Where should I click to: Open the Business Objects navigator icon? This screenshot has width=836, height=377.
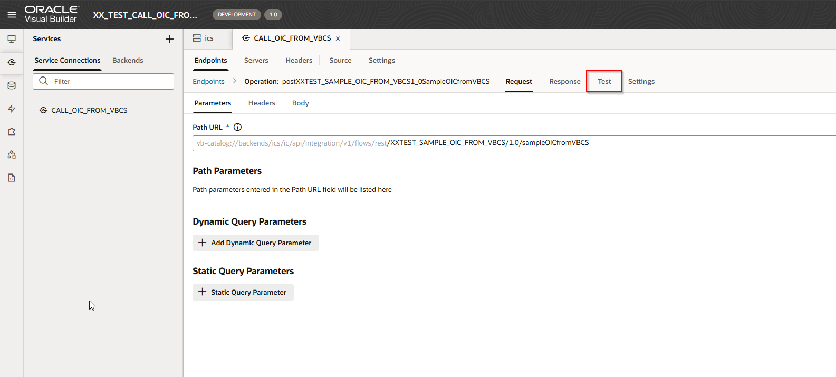pos(12,85)
